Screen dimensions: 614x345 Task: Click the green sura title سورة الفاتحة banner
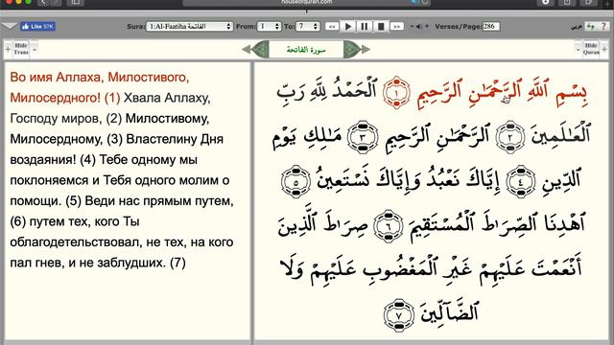(x=306, y=49)
